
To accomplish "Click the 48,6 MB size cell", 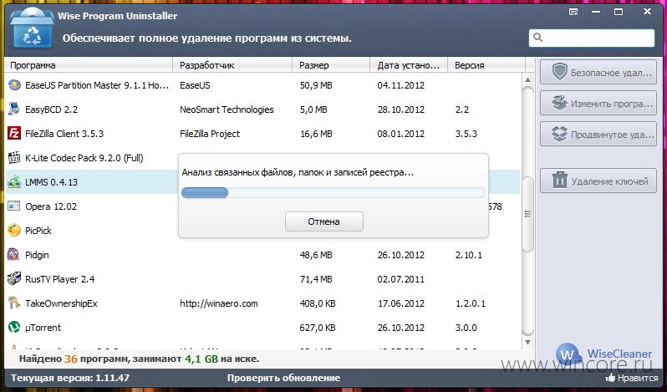I will click(316, 255).
